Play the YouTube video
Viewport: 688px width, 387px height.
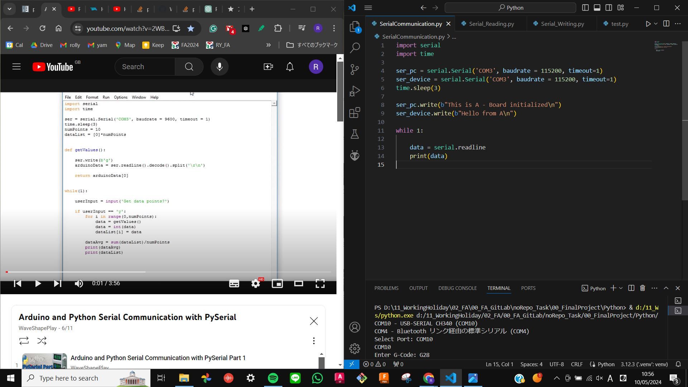tap(38, 283)
